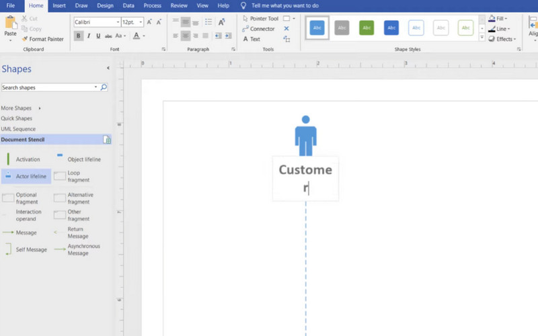Viewport: 538px width, 336px height.
Task: Open the Line dropdown
Action: tap(499, 29)
